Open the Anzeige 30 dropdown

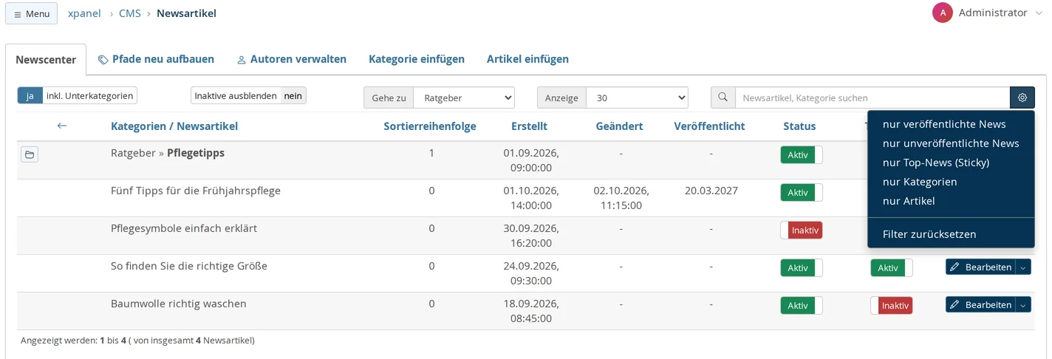(x=637, y=98)
